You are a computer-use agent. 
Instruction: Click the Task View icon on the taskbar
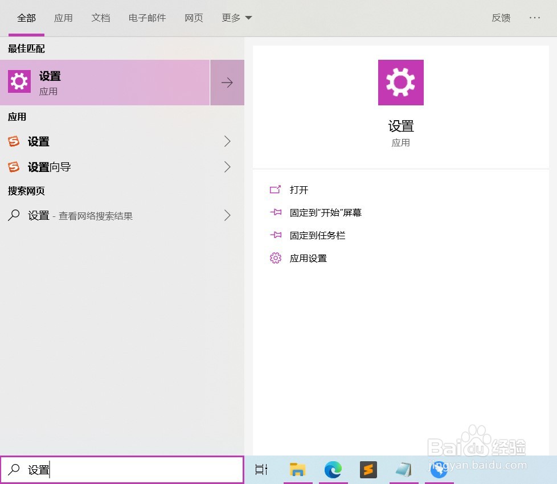261,469
